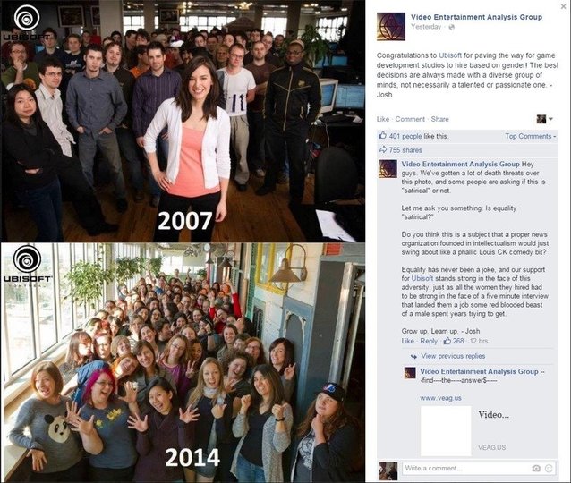
Task: Open the post options dropdown arrow
Action: pyautogui.click(x=550, y=119)
